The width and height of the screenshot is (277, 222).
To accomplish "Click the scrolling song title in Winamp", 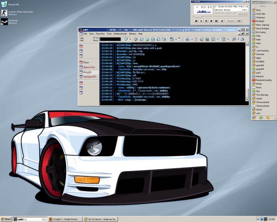I will [231, 6].
